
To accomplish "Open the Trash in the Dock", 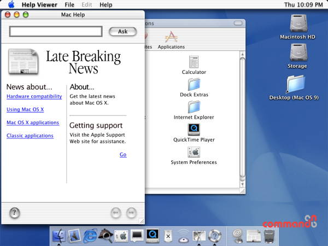I will point(269,236).
